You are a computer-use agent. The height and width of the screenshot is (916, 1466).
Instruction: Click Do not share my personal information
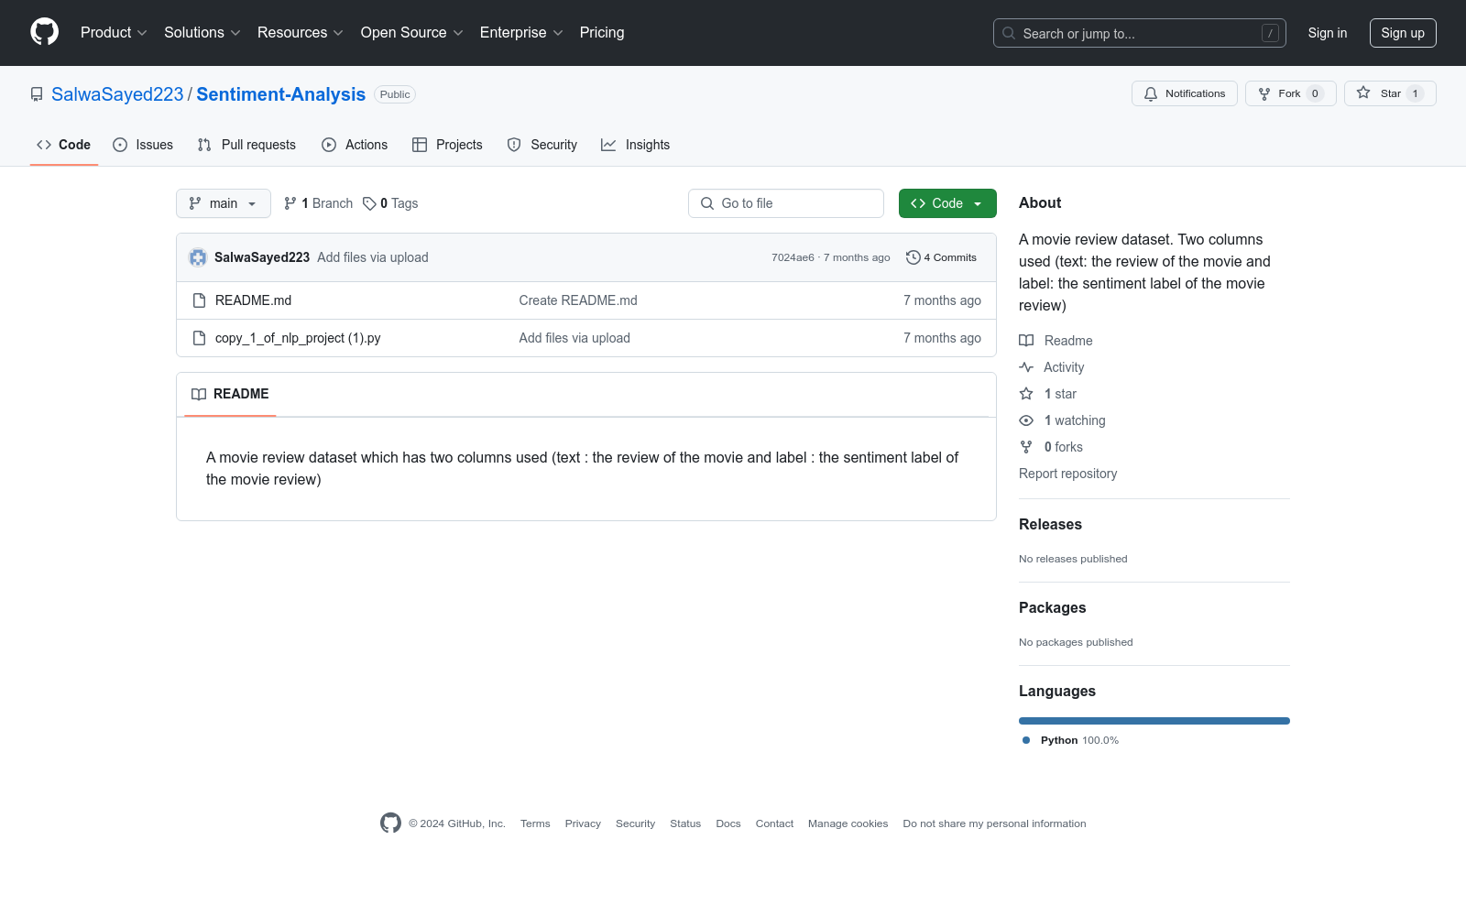[x=994, y=823]
